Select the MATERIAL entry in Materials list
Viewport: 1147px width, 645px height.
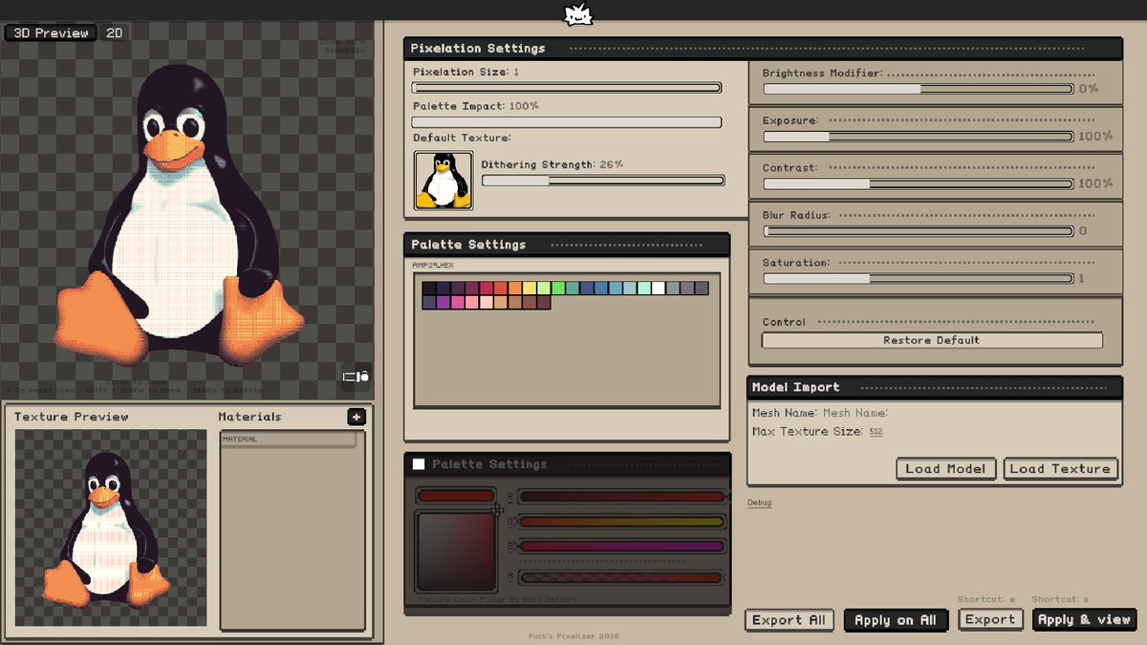click(289, 440)
